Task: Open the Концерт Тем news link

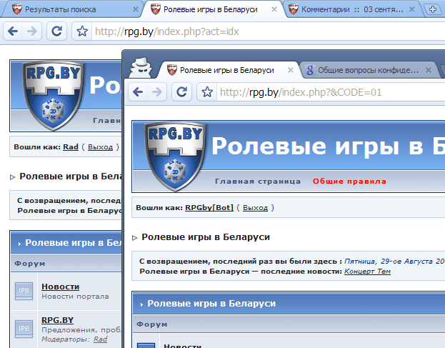Action: tap(367, 272)
